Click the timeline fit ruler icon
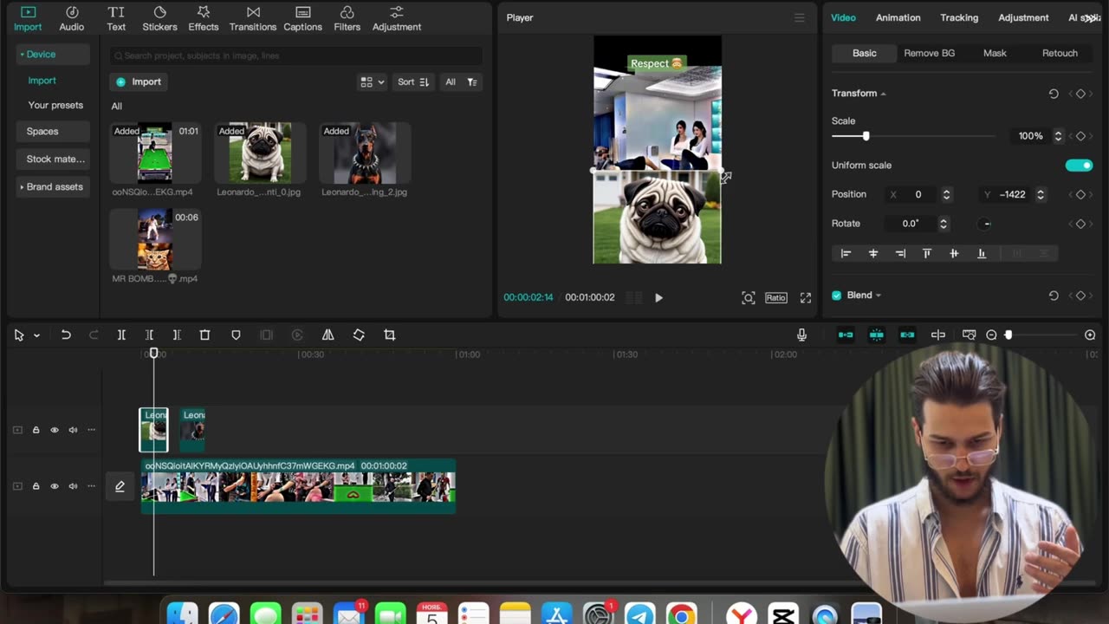Screen dimensions: 1109x624 click(969, 335)
